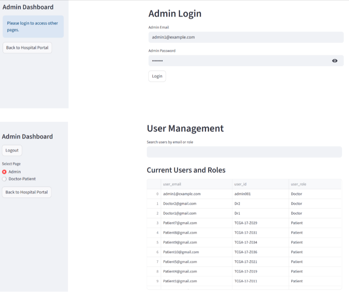This screenshot has width=349, height=293.
Task: Select cell admin1@example.com in users table
Action: tap(197, 194)
